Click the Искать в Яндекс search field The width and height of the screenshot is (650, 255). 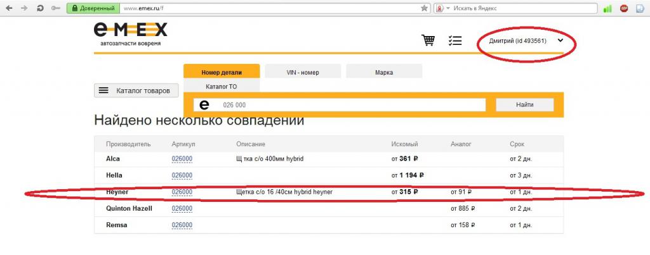[524, 8]
